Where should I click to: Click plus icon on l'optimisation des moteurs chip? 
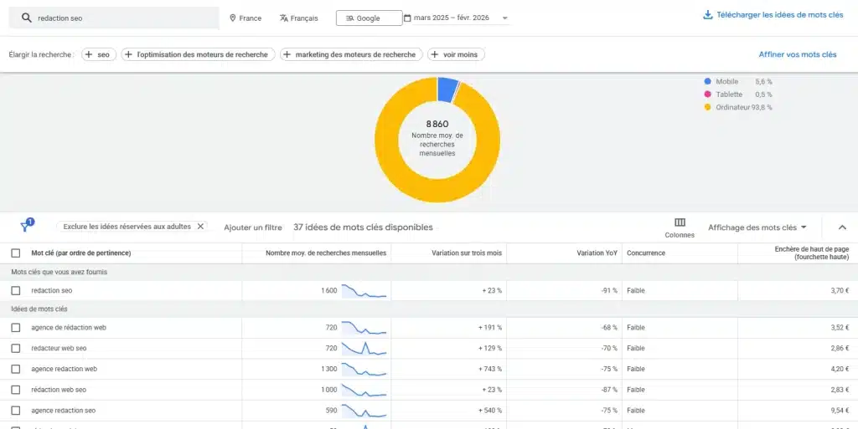pyautogui.click(x=128, y=54)
